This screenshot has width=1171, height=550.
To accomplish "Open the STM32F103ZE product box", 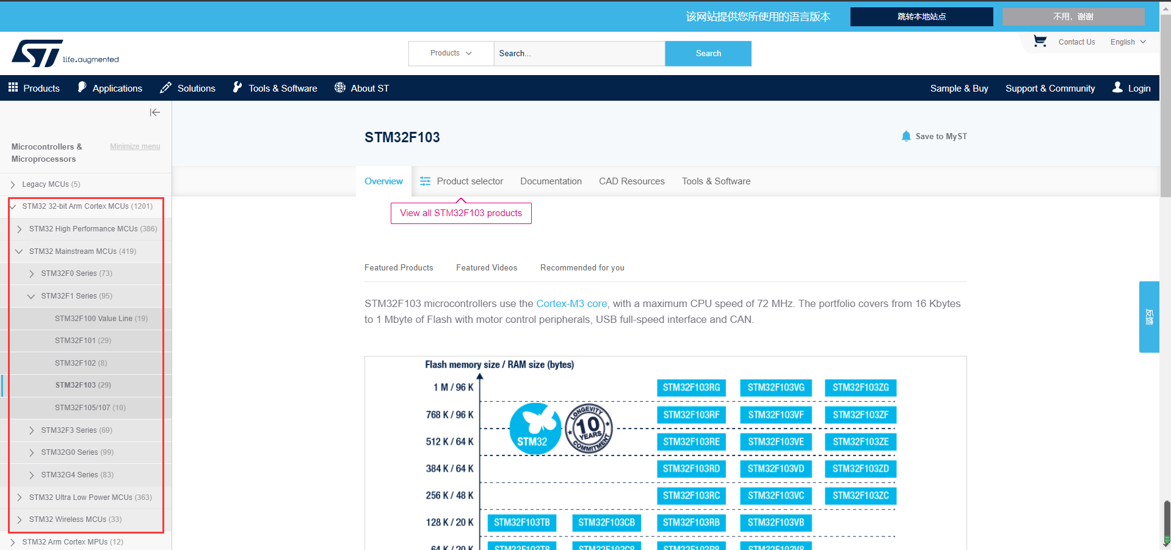I will (x=860, y=441).
